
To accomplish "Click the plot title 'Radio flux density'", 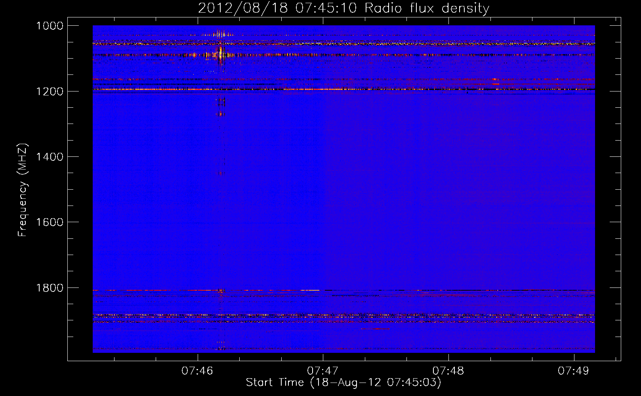I will [x=427, y=8].
